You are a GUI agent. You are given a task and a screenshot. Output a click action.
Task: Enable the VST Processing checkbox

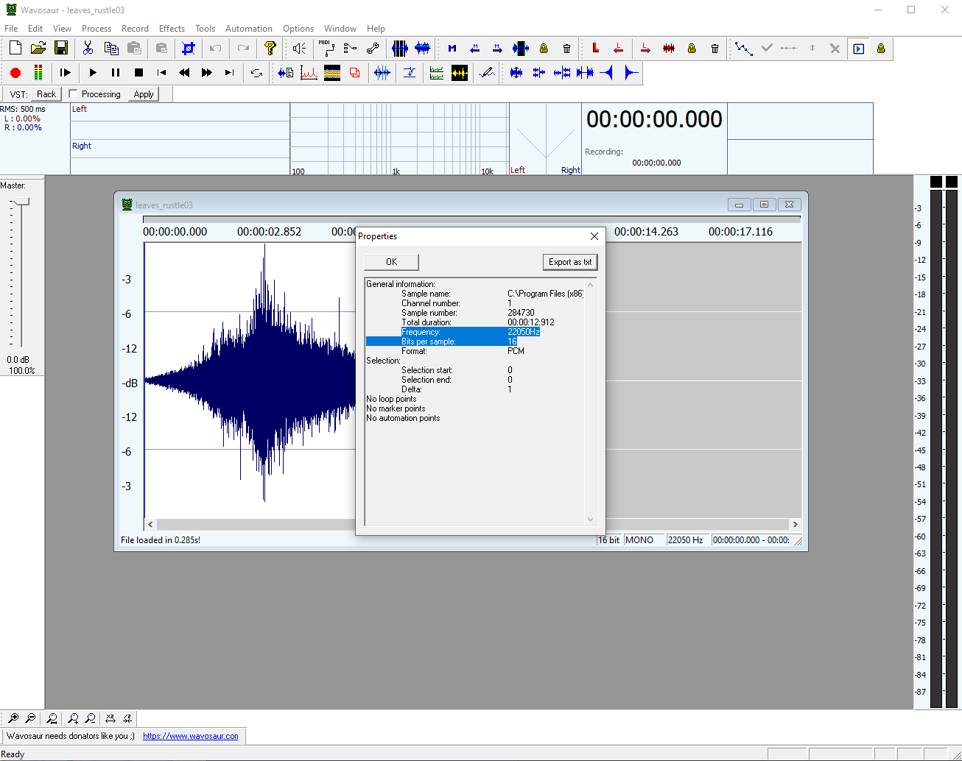73,94
